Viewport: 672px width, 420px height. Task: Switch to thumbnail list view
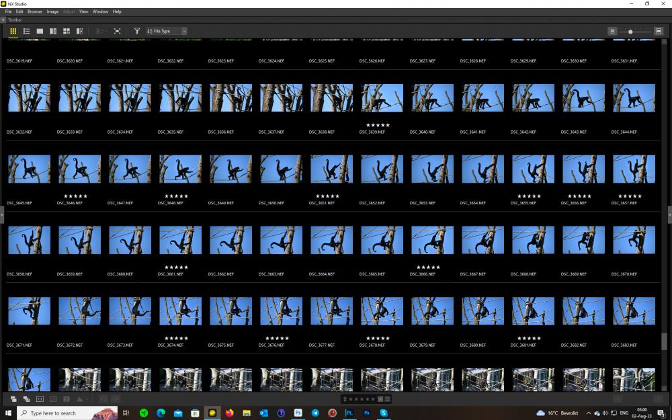27,32
